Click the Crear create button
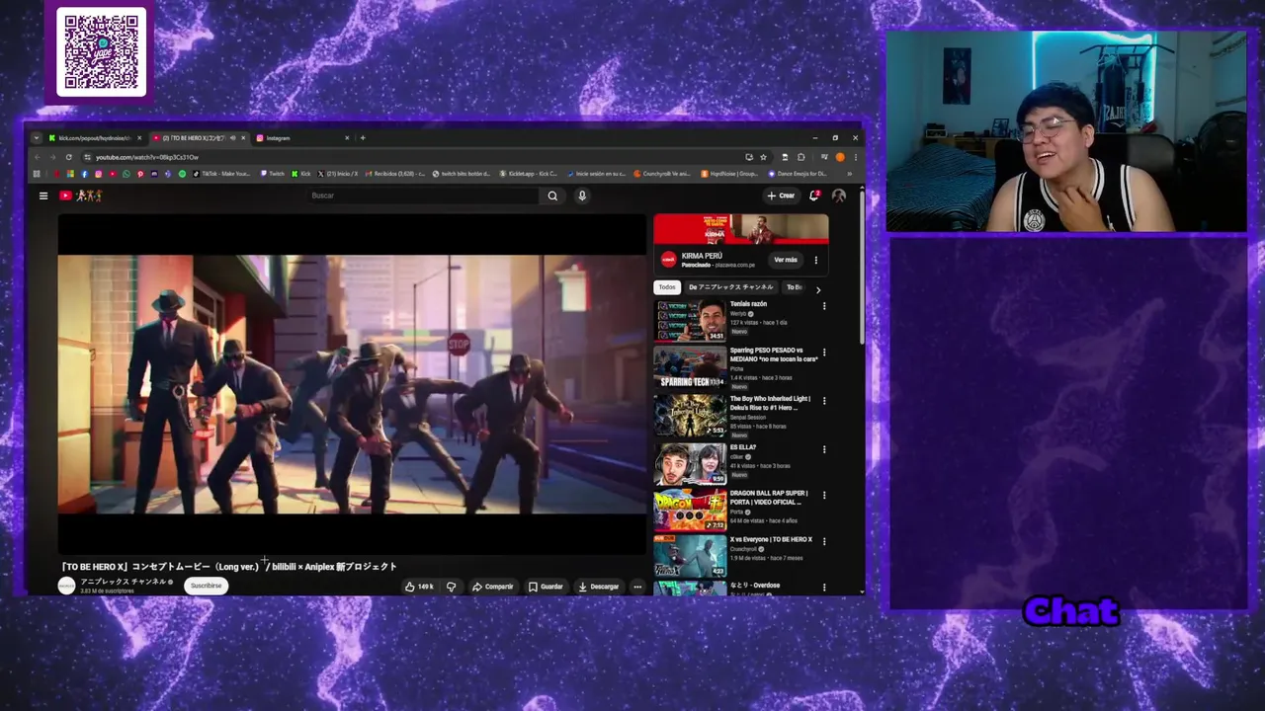 [781, 196]
